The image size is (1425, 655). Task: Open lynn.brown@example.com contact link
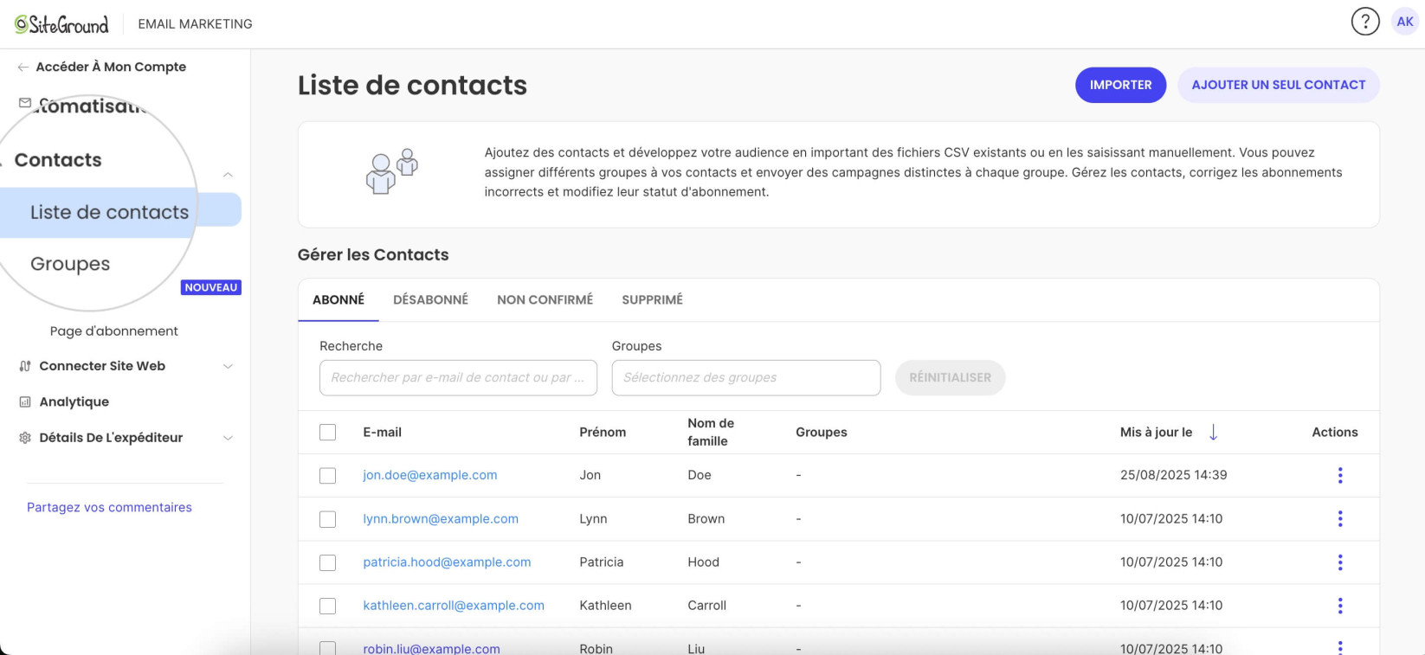pos(441,519)
